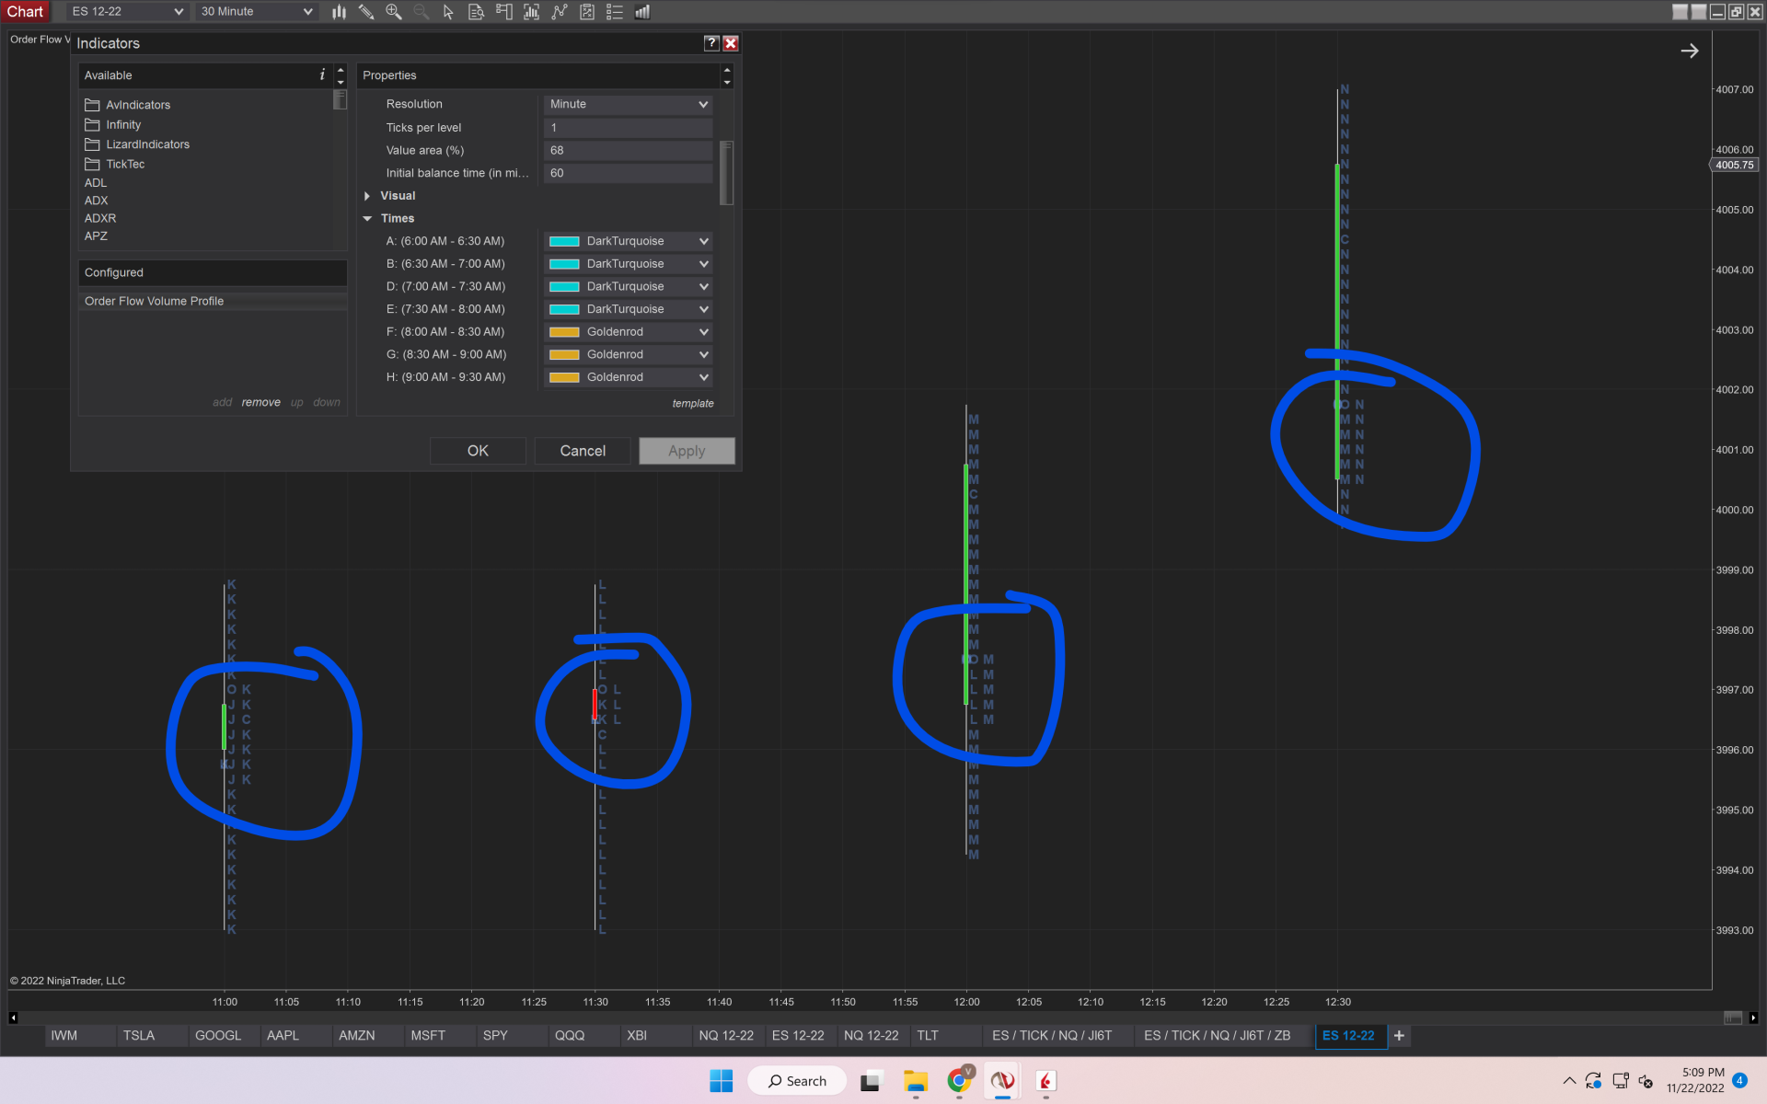Select the drawing tools pencil icon

coord(366,12)
